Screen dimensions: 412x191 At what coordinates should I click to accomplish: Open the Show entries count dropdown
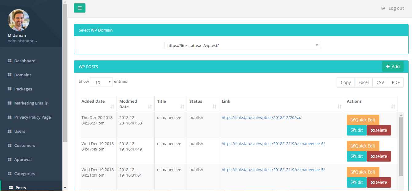click(x=101, y=82)
